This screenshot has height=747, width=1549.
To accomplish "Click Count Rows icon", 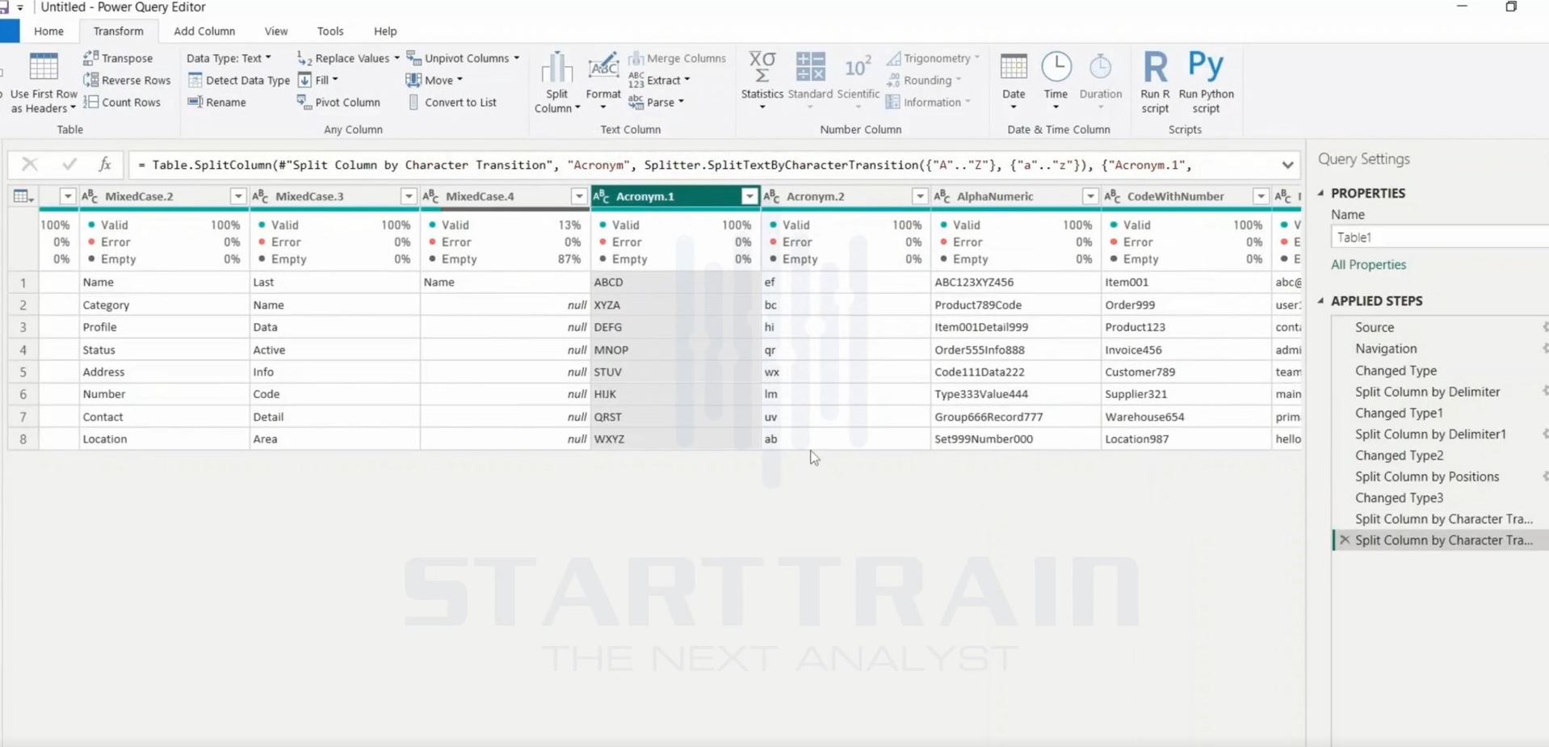I will [91, 102].
